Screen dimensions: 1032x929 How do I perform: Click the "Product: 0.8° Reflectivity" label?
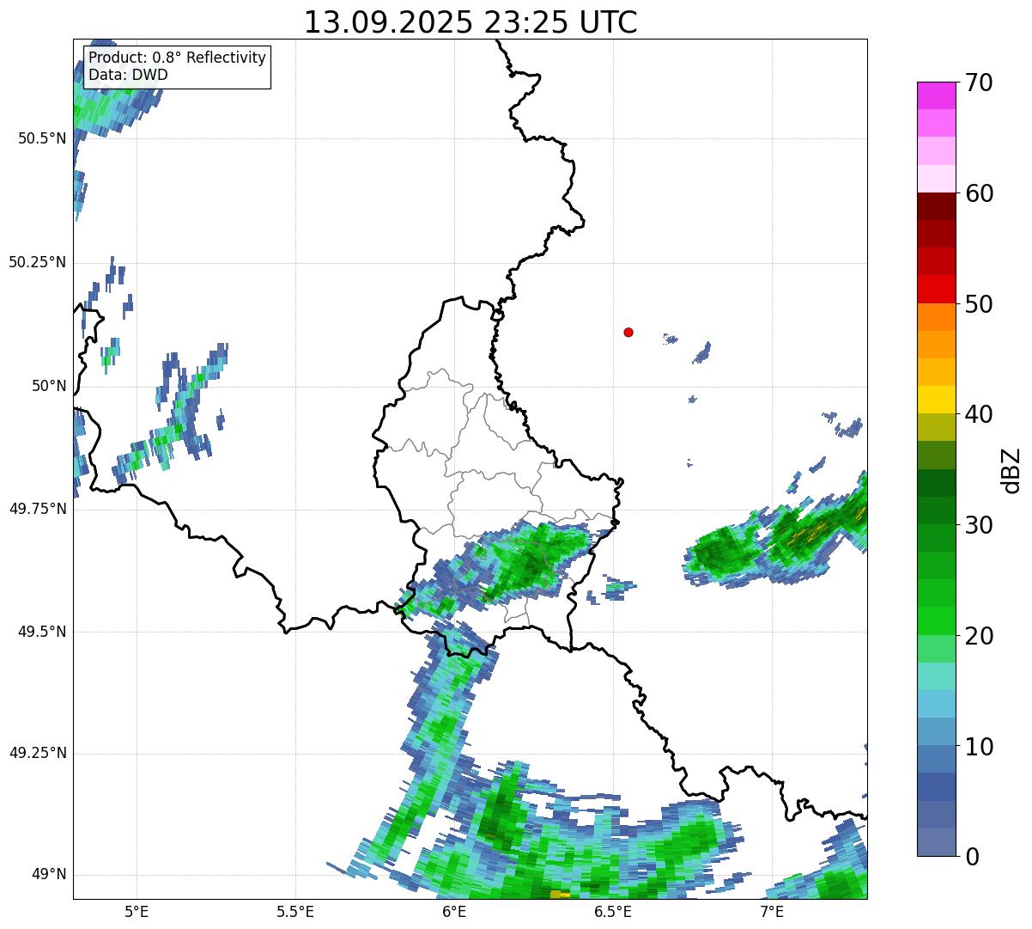tap(178, 58)
